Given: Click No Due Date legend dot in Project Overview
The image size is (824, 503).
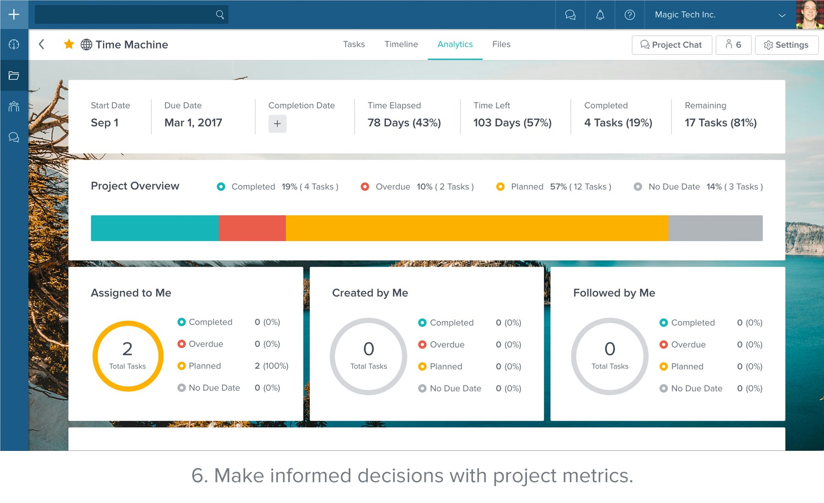Looking at the screenshot, I should pyautogui.click(x=638, y=187).
